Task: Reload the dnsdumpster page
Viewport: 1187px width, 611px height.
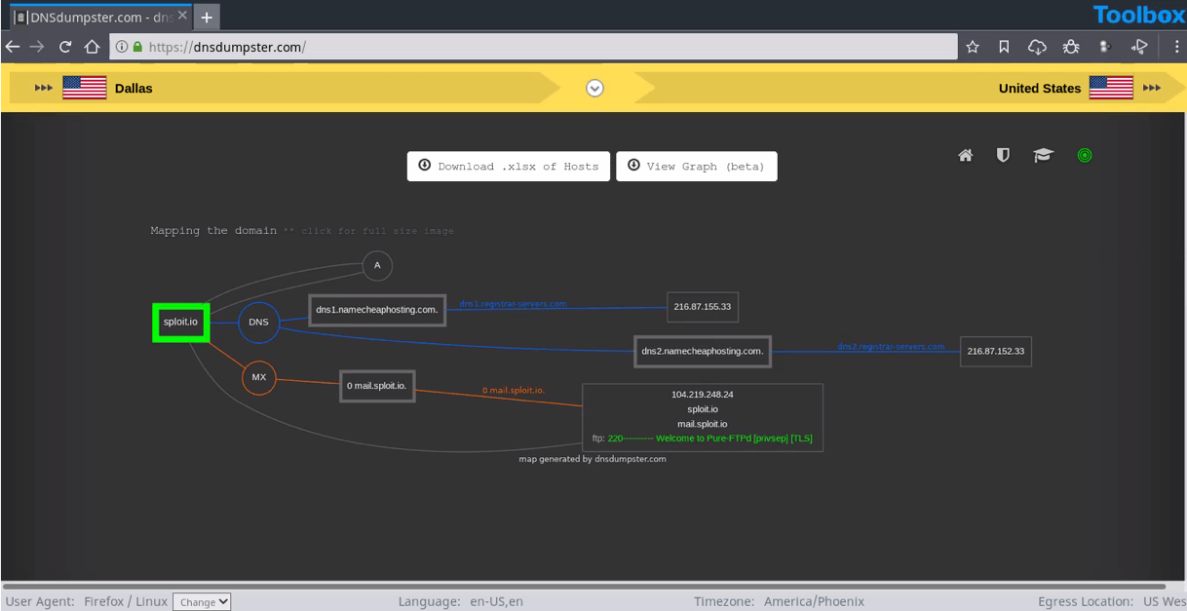Action: click(x=65, y=47)
